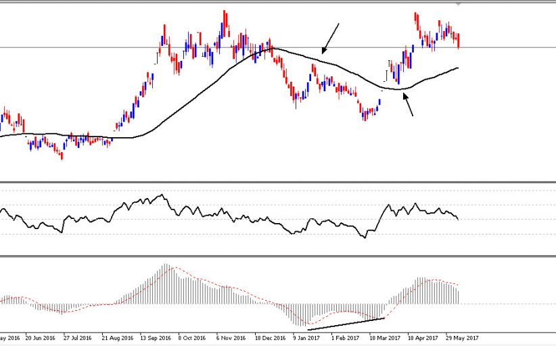556x346 pixels.
Task: Click the "20 Jun 2016" date label
Action: (x=41, y=338)
